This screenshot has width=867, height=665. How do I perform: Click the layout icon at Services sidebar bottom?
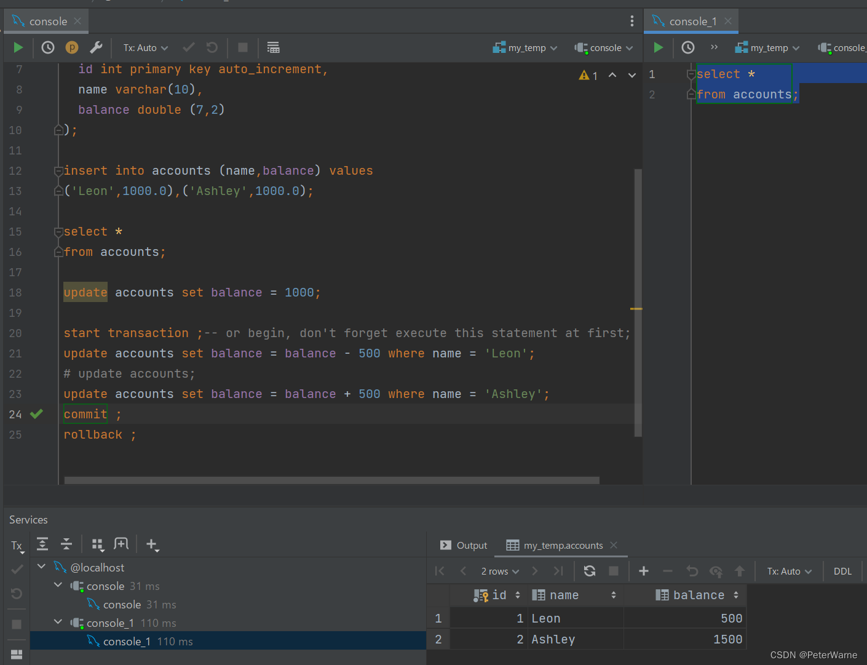point(17,654)
